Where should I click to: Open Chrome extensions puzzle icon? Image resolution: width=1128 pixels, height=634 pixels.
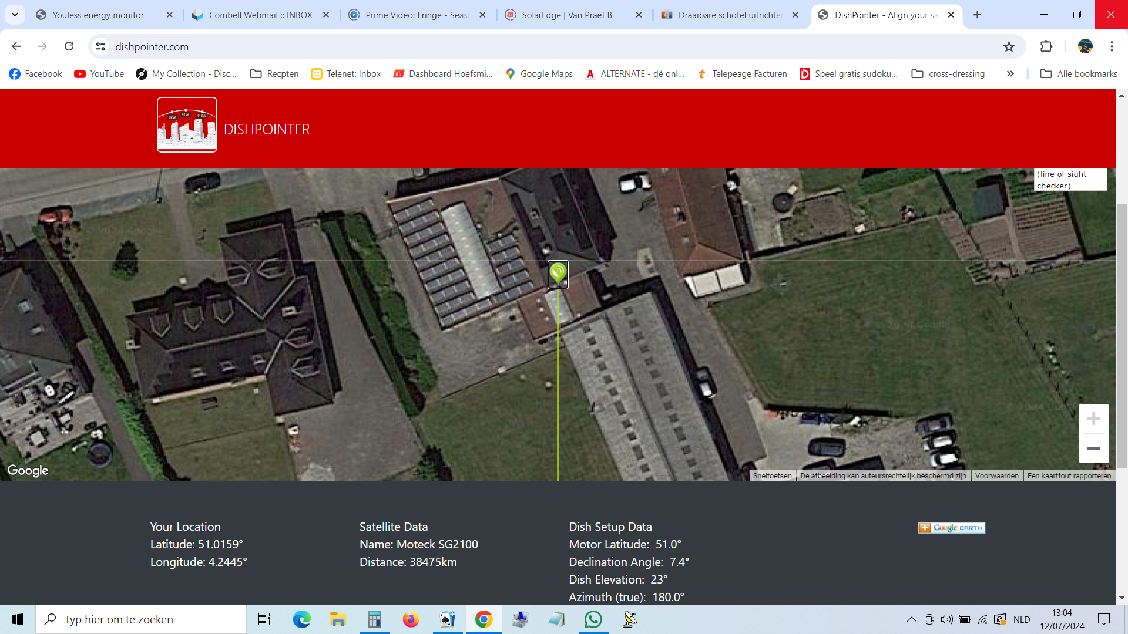tap(1046, 46)
